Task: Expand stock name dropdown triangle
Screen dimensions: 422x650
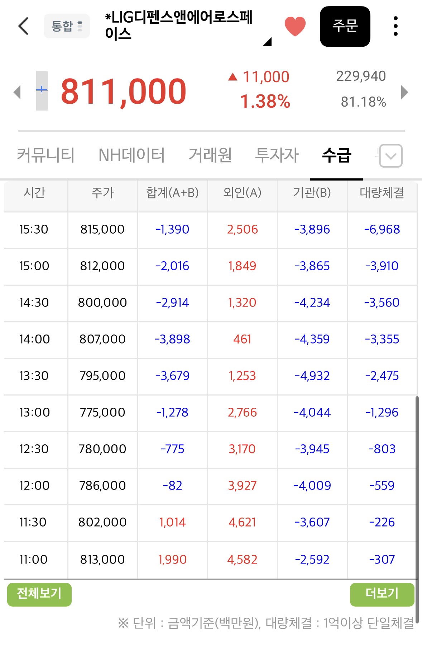Action: coord(267,42)
